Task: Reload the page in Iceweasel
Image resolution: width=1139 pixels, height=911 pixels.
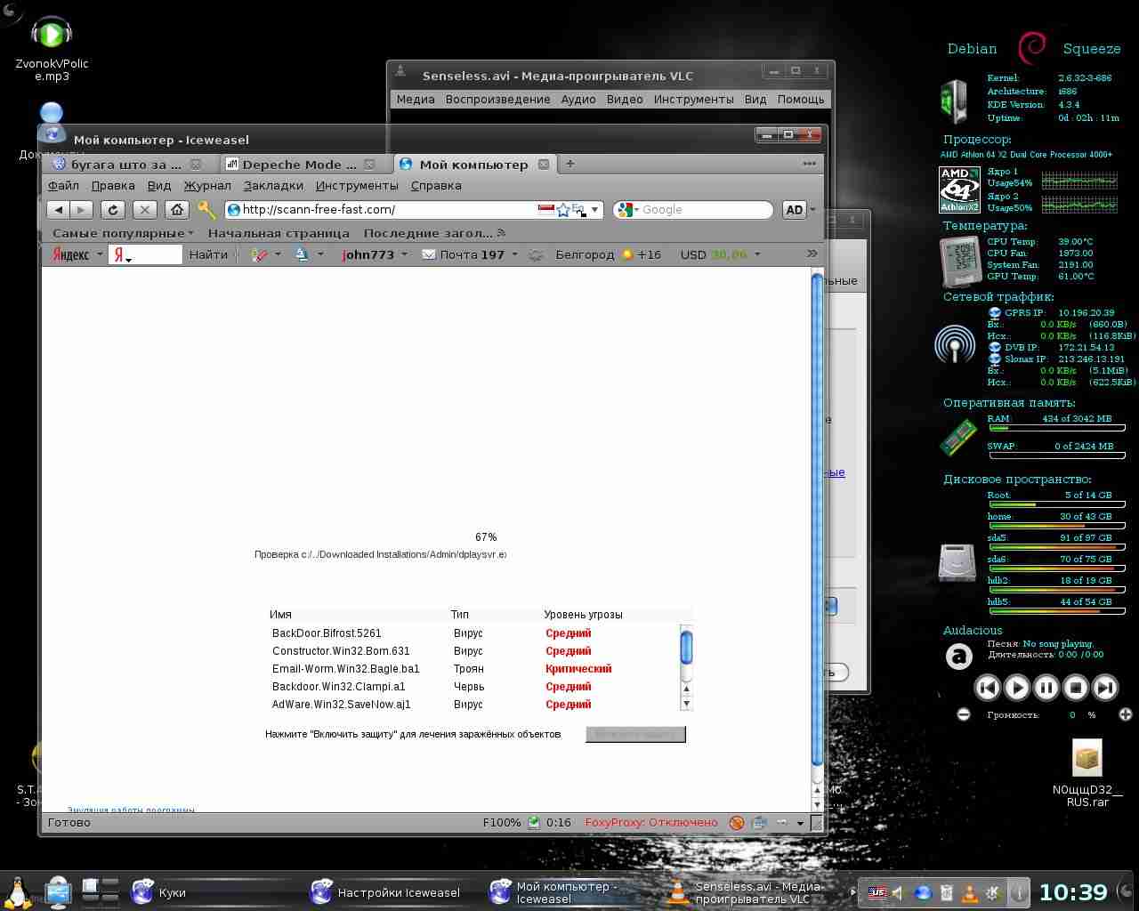Action: (x=113, y=210)
